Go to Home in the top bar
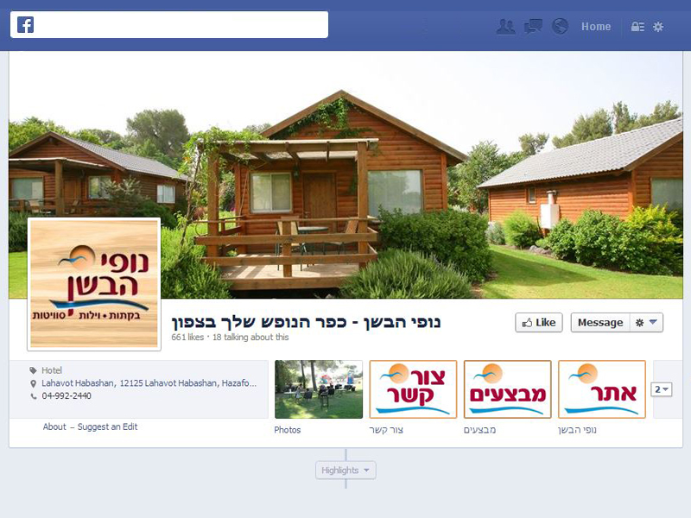The width and height of the screenshot is (691, 518). point(596,27)
